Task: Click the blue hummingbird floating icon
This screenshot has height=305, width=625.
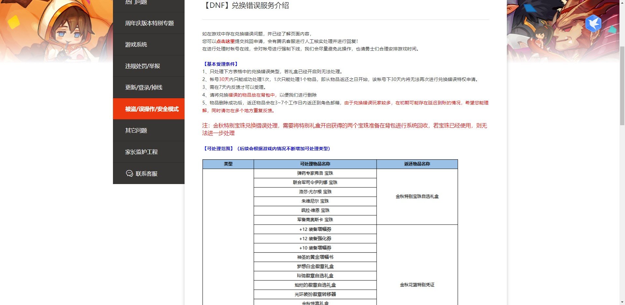Action: [x=593, y=23]
